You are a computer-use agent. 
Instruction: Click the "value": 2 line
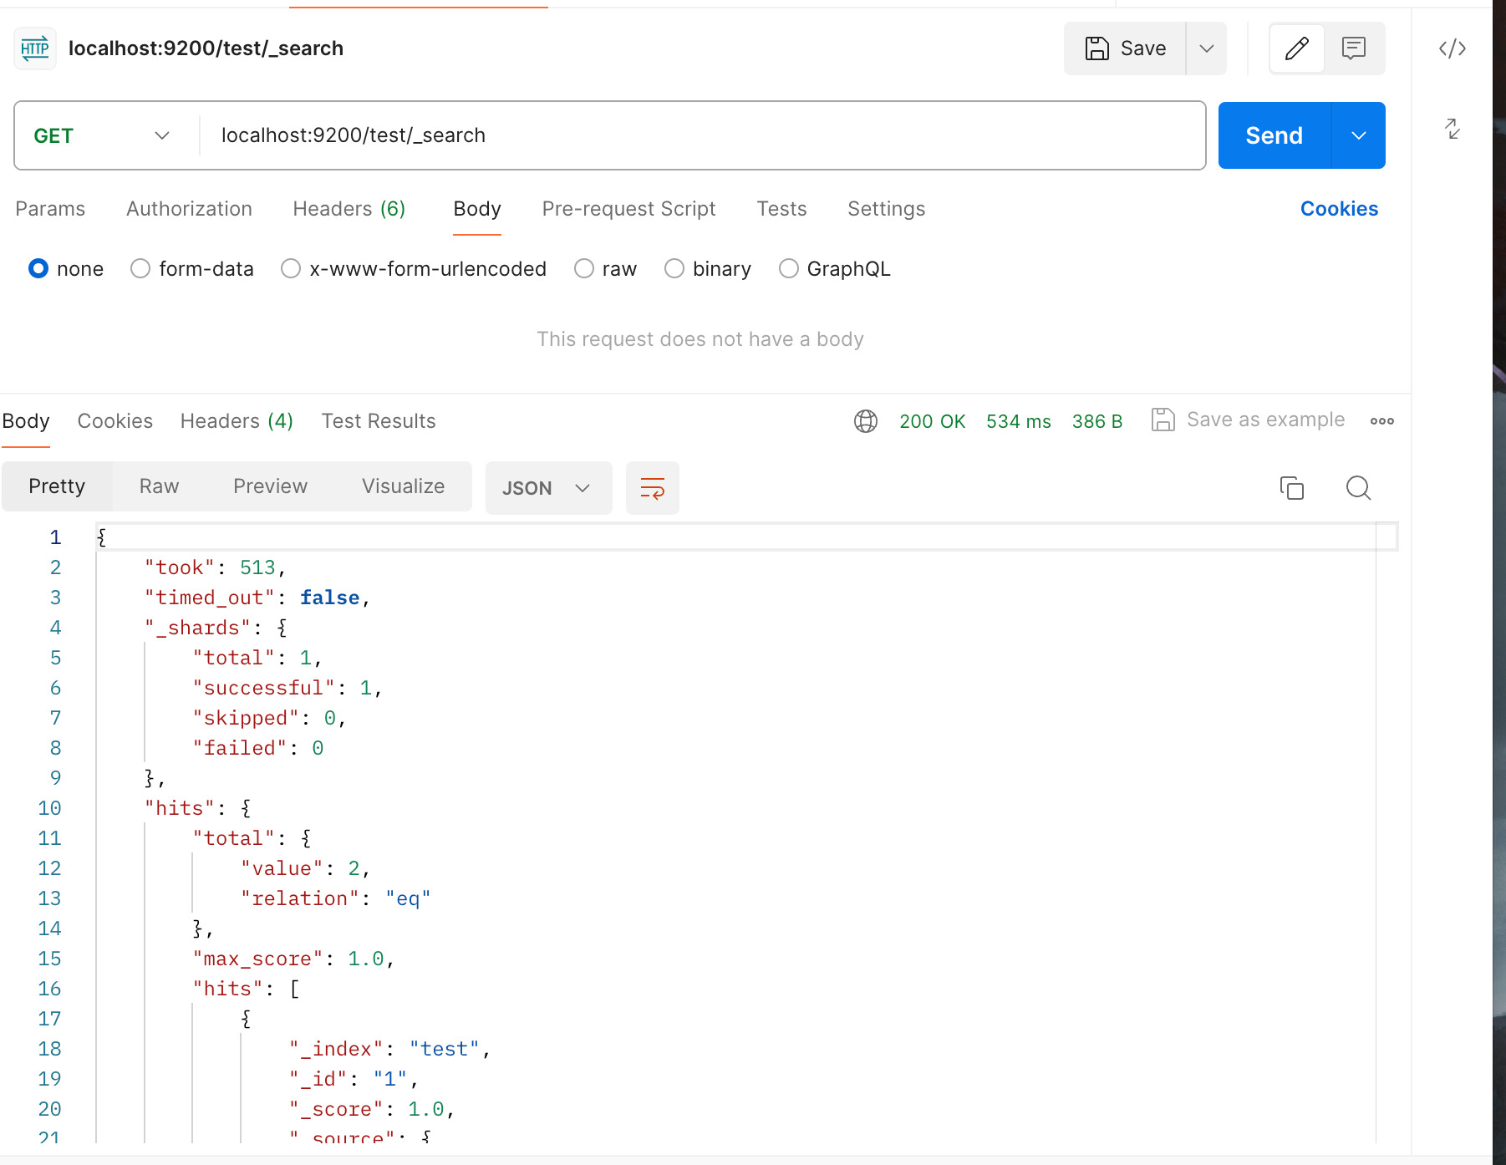point(306,869)
